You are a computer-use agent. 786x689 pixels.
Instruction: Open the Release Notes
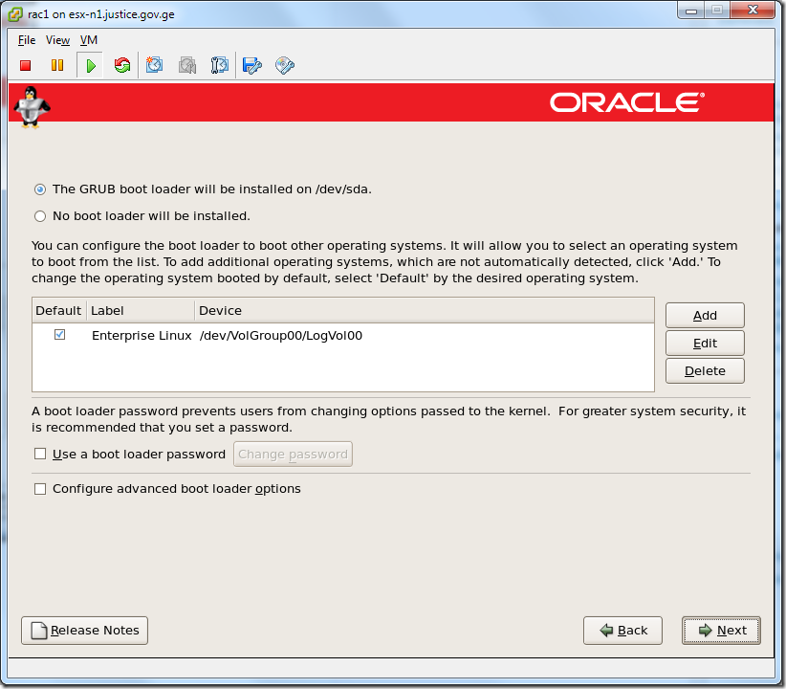coord(84,630)
